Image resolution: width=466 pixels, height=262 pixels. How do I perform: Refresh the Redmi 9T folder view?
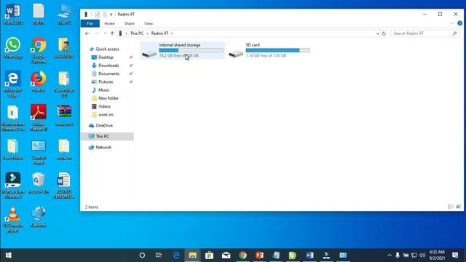(x=384, y=33)
